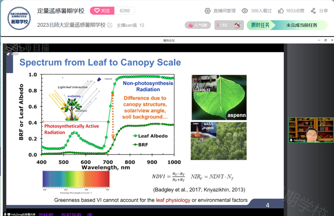Image resolution: width=334 pixels, height=216 pixels.
Task: Click the 关注 follow heart button
Action: point(102,11)
